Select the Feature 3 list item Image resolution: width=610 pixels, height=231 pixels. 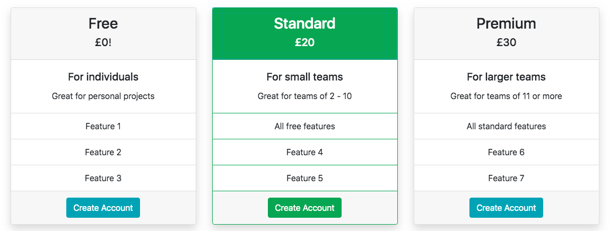[103, 178]
